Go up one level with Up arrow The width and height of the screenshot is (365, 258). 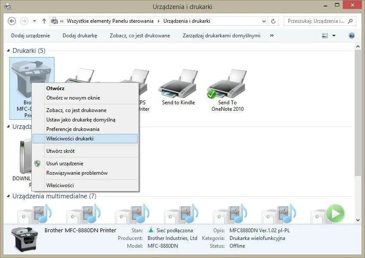(44, 21)
